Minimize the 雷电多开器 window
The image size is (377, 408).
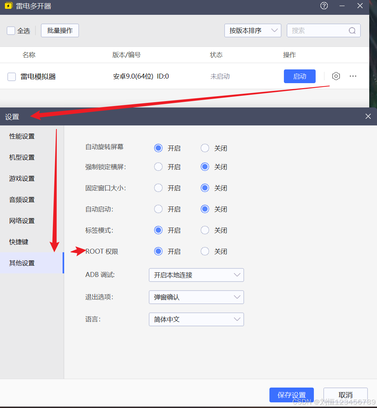coord(342,6)
